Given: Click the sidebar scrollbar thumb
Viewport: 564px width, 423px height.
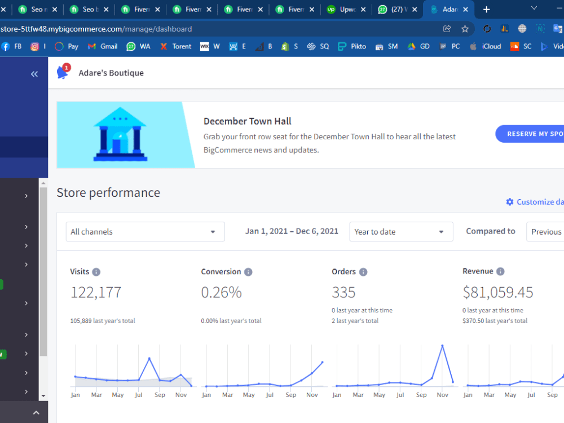Looking at the screenshot, I should (43, 272).
